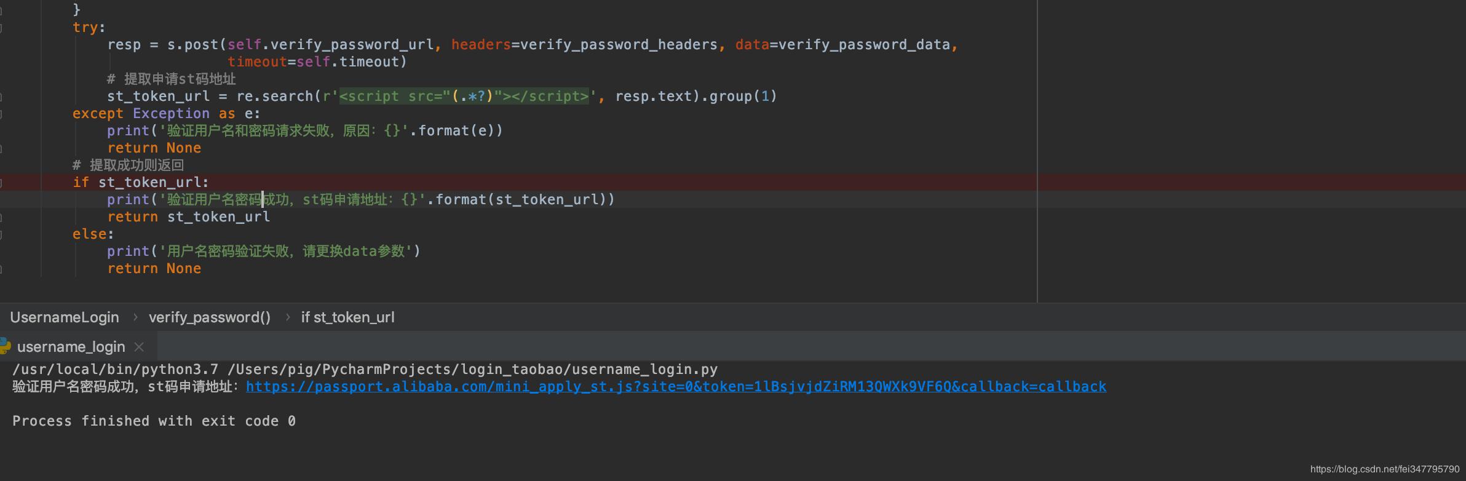Collapse the except Exception fold marker
The width and height of the screenshot is (1466, 481).
pos(1,114)
